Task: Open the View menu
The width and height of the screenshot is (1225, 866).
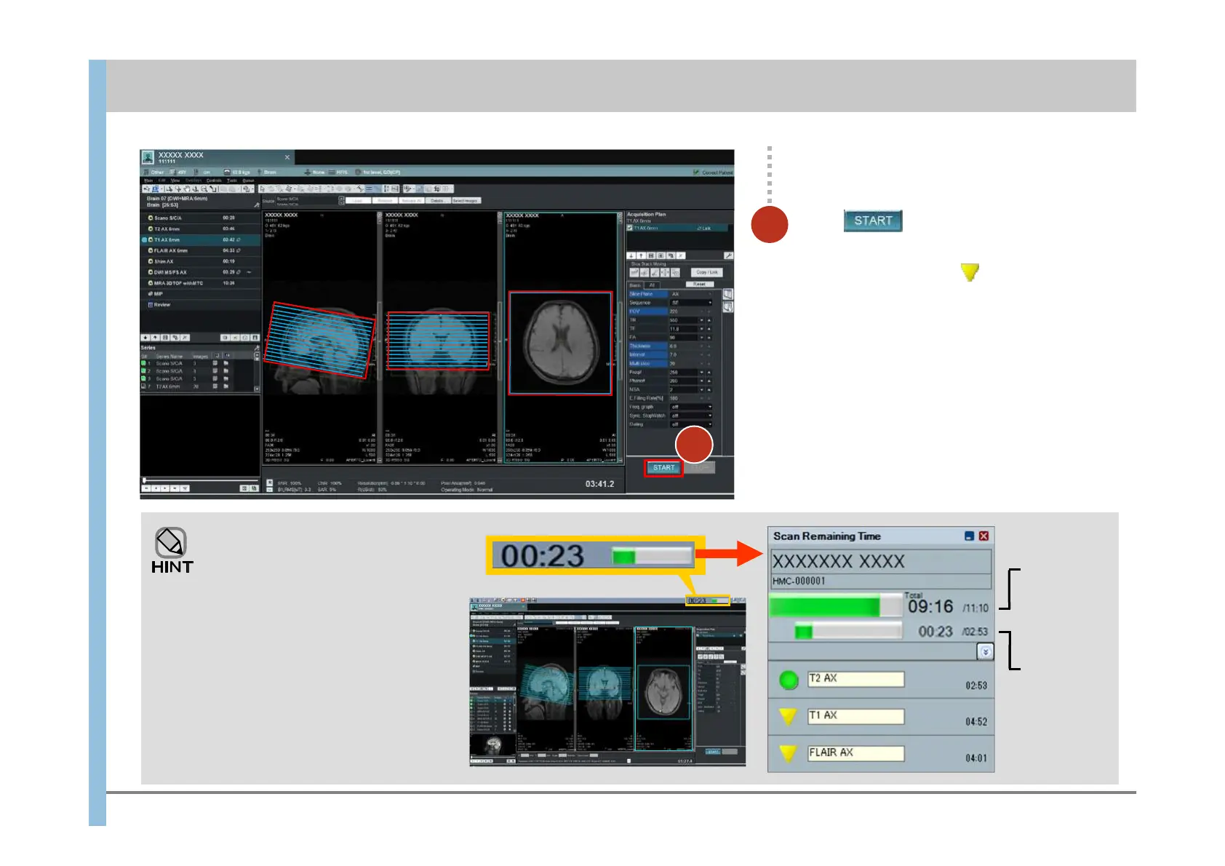Action: [x=175, y=180]
